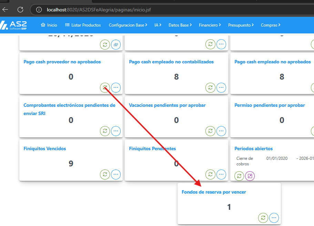Click the Períodos abiertos title
Screen dimensions: 314x226
tap(254, 148)
